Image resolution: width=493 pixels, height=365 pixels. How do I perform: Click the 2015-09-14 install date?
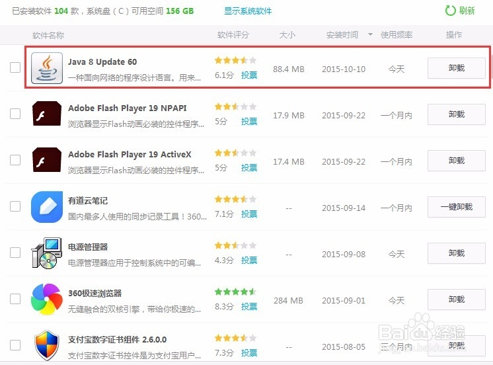[344, 208]
